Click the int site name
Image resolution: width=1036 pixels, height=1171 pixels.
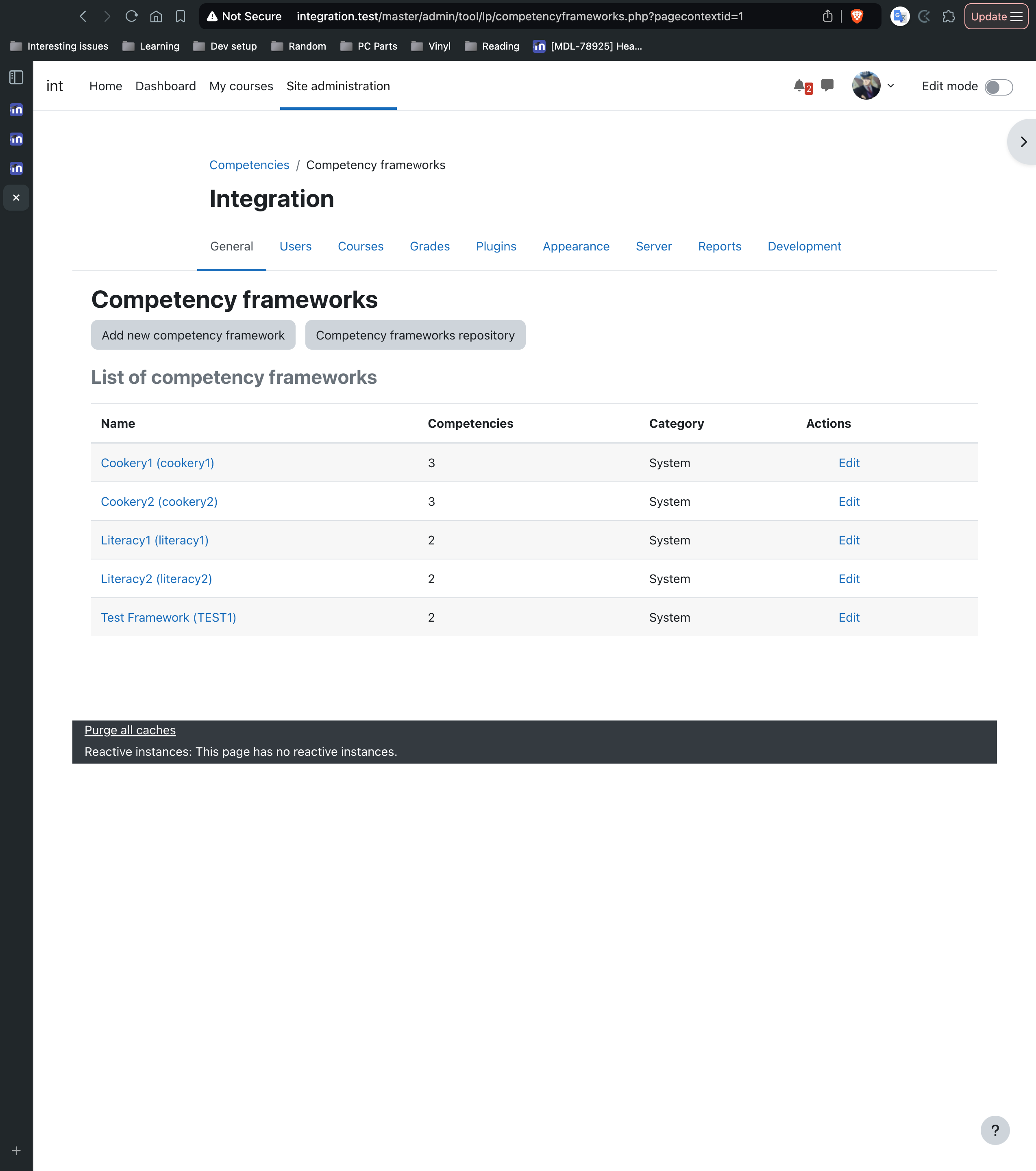click(x=54, y=86)
